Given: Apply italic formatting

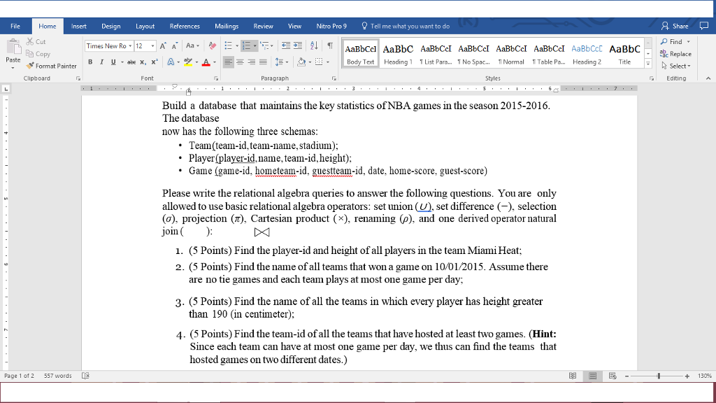Looking at the screenshot, I should click(x=101, y=62).
